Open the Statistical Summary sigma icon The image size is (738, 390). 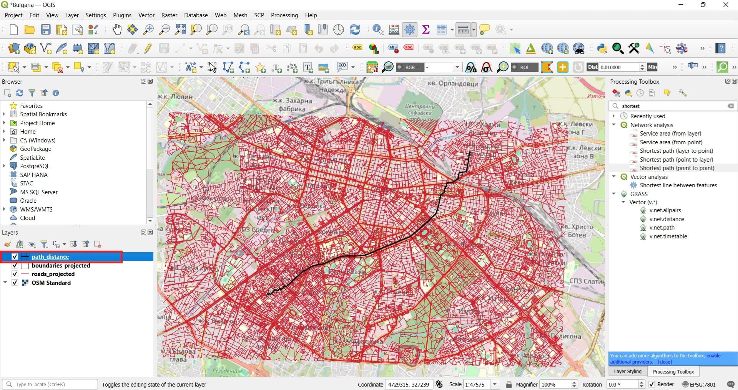pyautogui.click(x=426, y=30)
